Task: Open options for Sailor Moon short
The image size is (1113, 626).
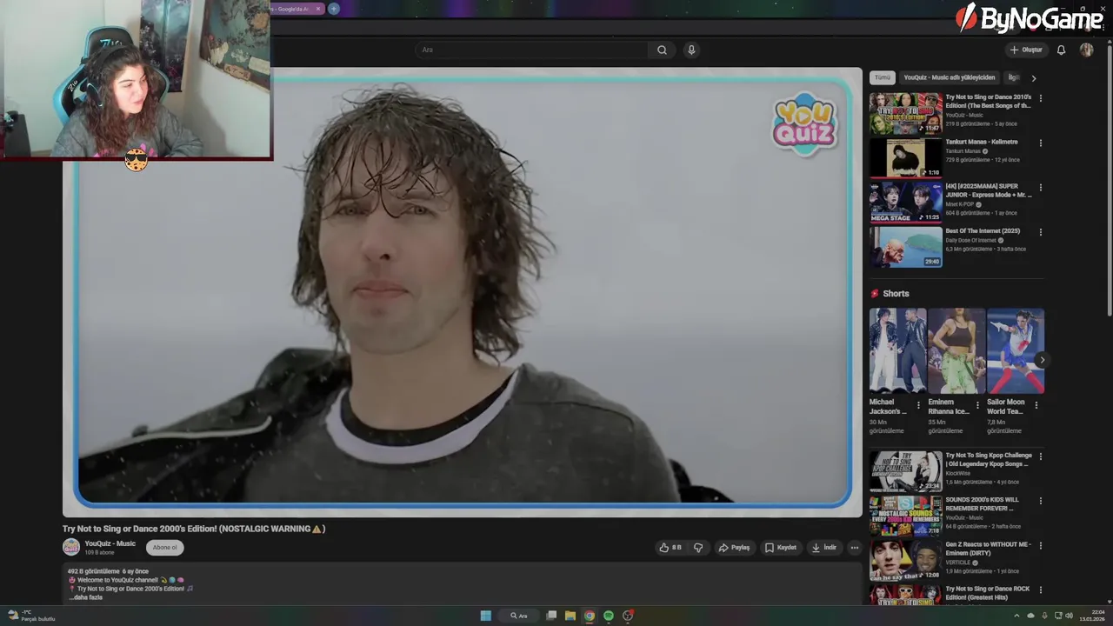Action: (x=1036, y=405)
